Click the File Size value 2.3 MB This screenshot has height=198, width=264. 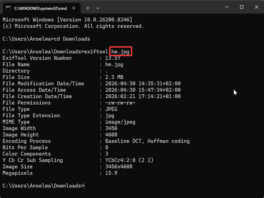pos(114,77)
